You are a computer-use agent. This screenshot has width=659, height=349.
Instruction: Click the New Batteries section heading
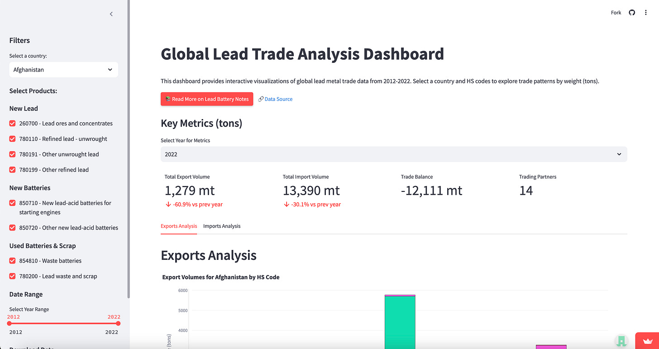pos(30,188)
